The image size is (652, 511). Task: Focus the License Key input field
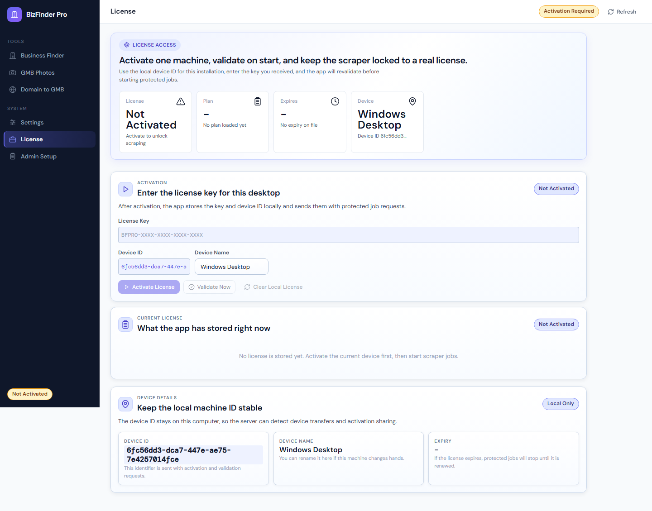pyautogui.click(x=348, y=234)
